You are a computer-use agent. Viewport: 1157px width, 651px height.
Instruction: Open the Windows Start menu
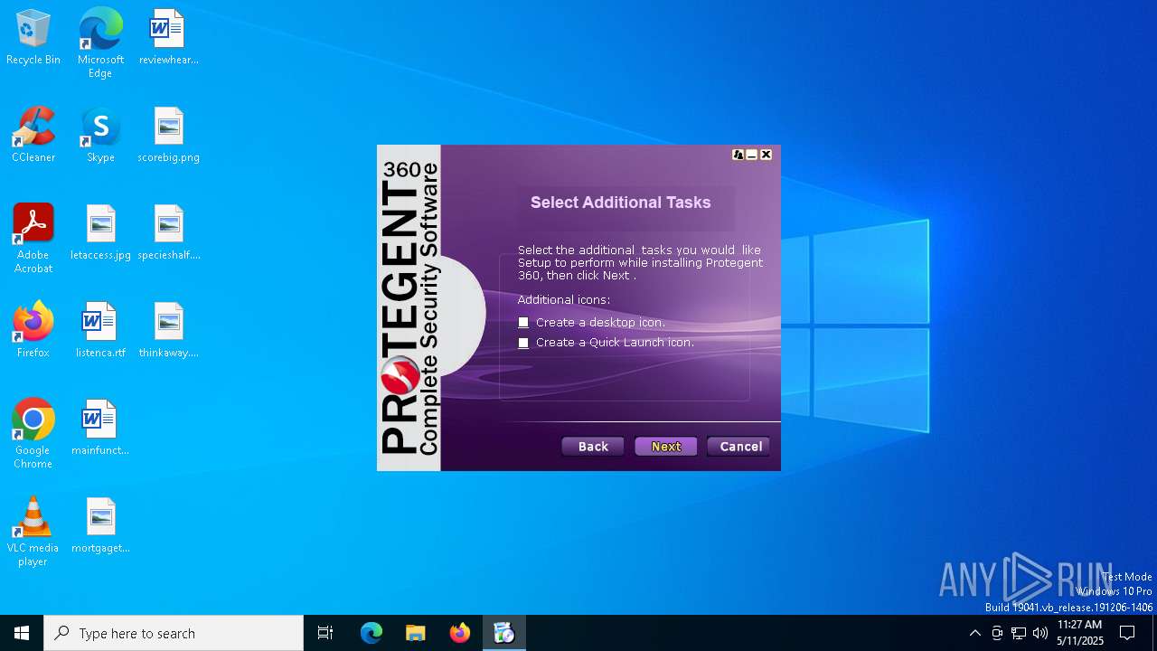pyautogui.click(x=22, y=633)
